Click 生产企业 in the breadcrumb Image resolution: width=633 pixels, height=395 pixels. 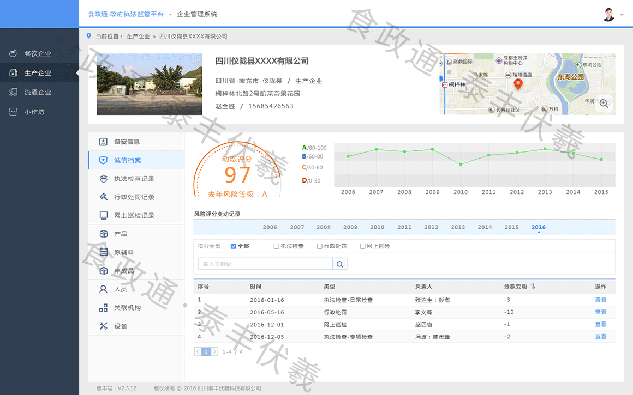pyautogui.click(x=138, y=37)
